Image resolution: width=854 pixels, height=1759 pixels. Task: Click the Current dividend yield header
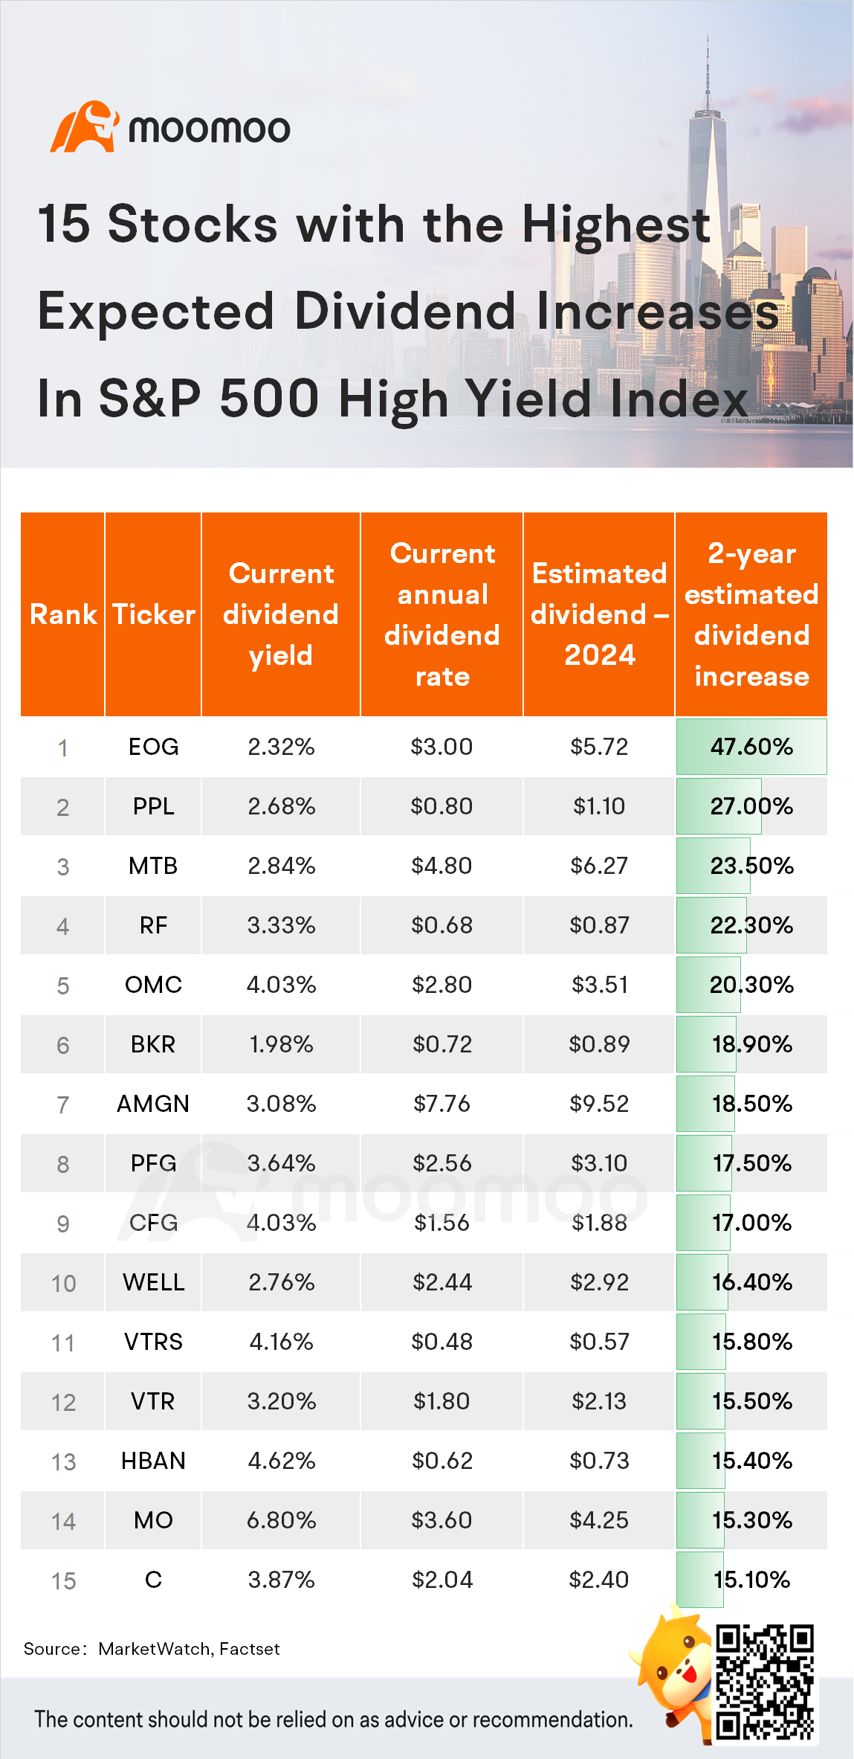pyautogui.click(x=281, y=614)
